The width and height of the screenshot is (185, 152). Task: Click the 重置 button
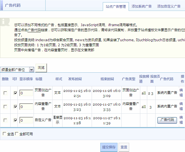(124, 147)
